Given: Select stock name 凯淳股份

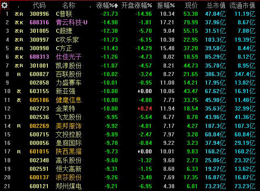Looking at the screenshot, I should point(69,66).
